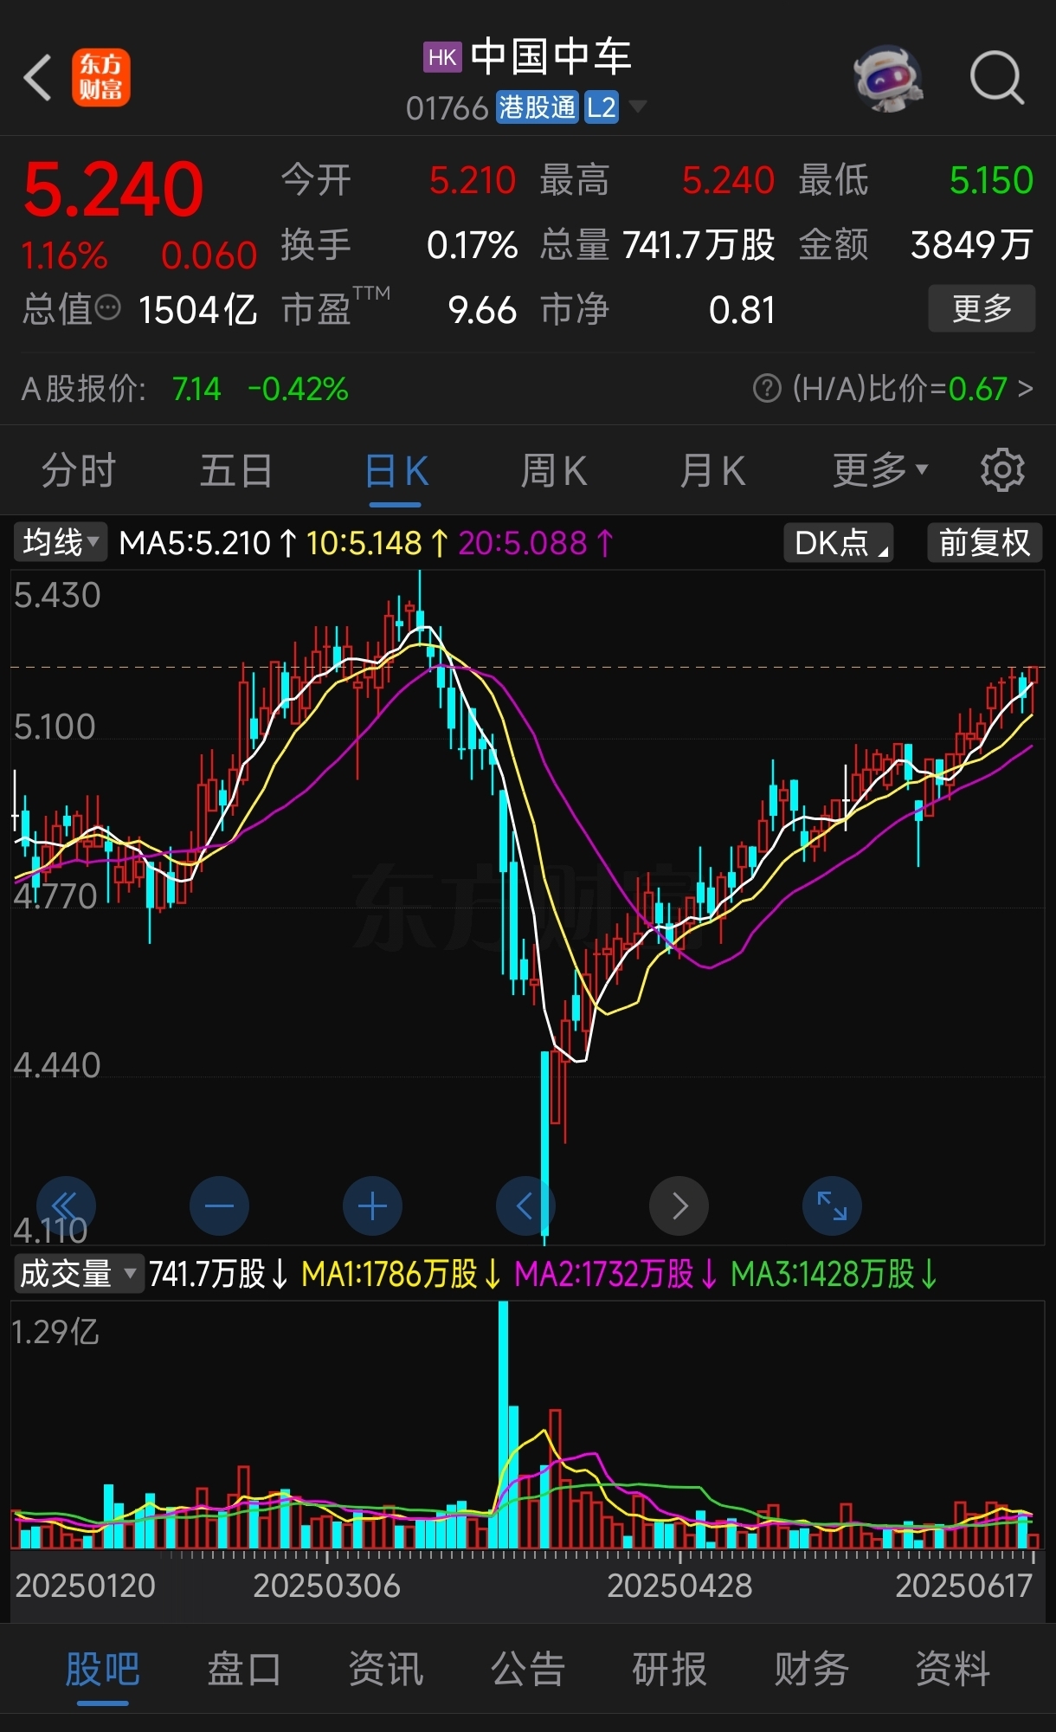Open the 资料 bottom tab
The height and width of the screenshot is (1732, 1056).
[953, 1669]
